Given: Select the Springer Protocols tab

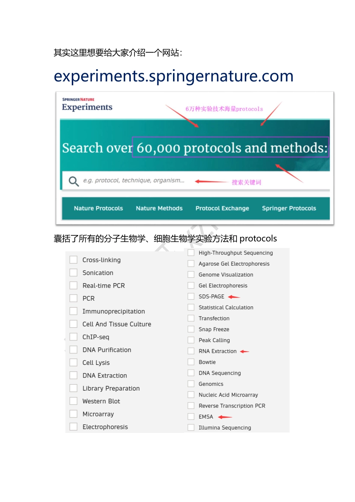Looking at the screenshot, I should 288,208.
